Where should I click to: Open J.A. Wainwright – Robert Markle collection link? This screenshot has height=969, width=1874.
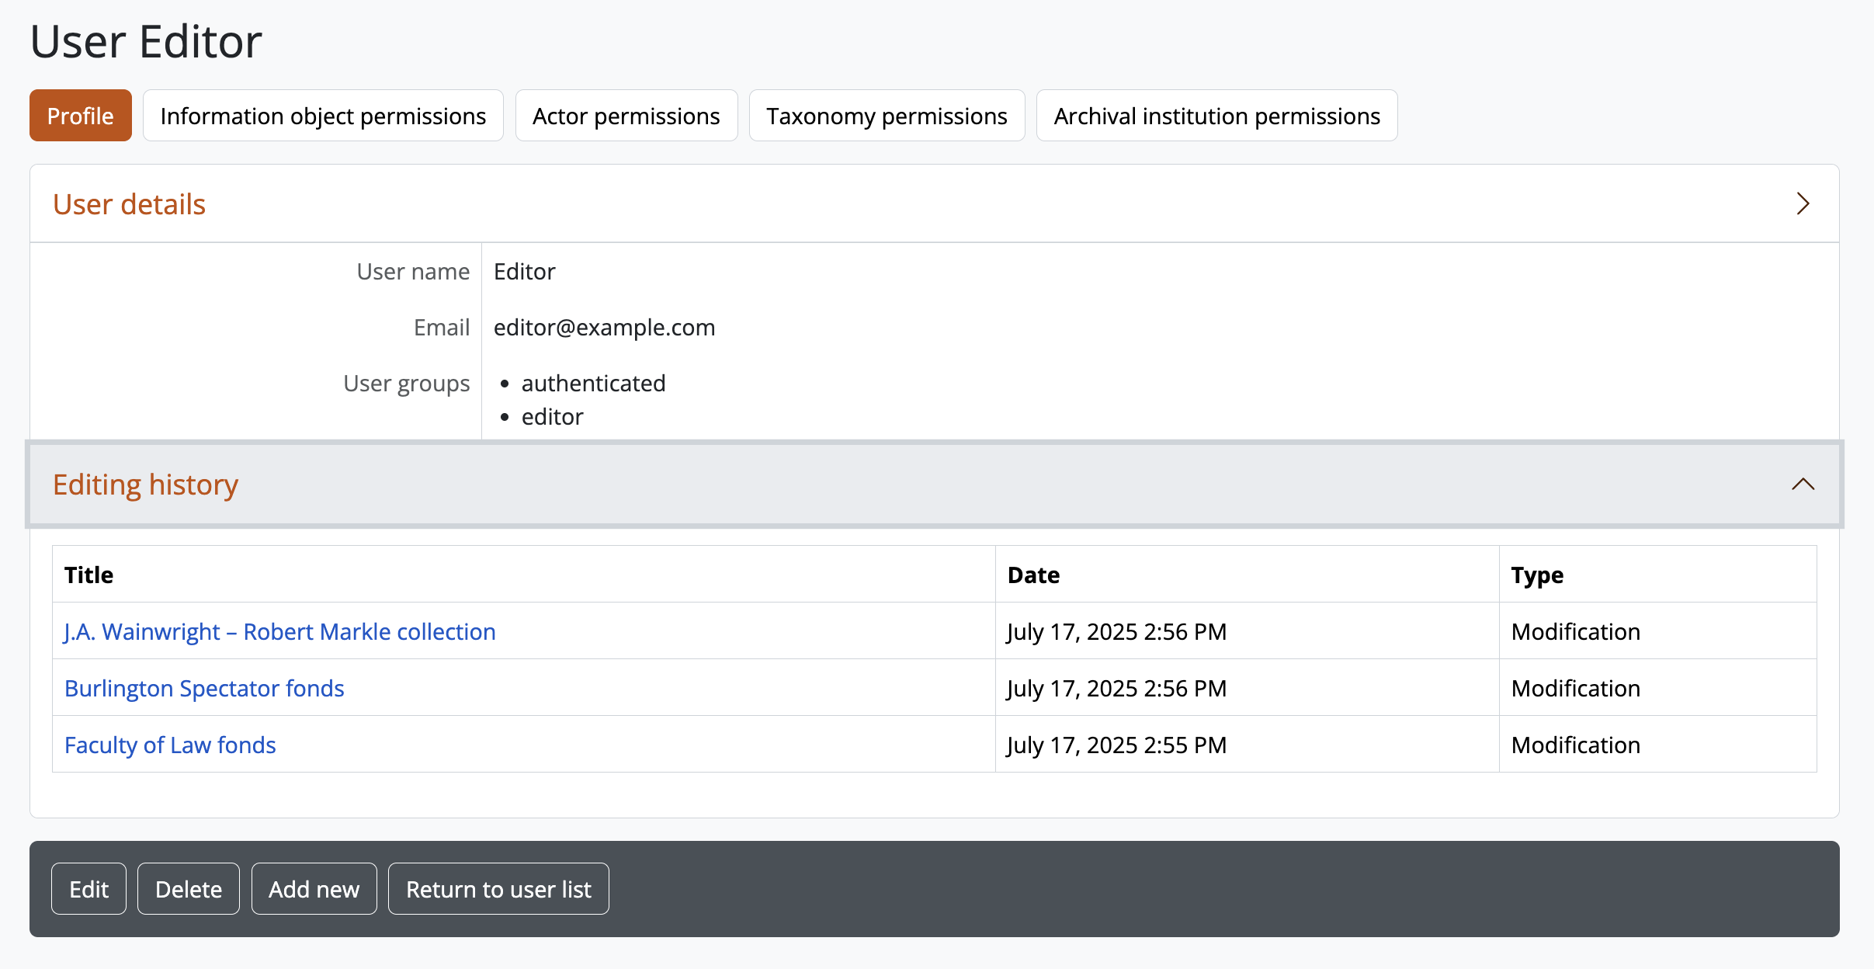279,631
